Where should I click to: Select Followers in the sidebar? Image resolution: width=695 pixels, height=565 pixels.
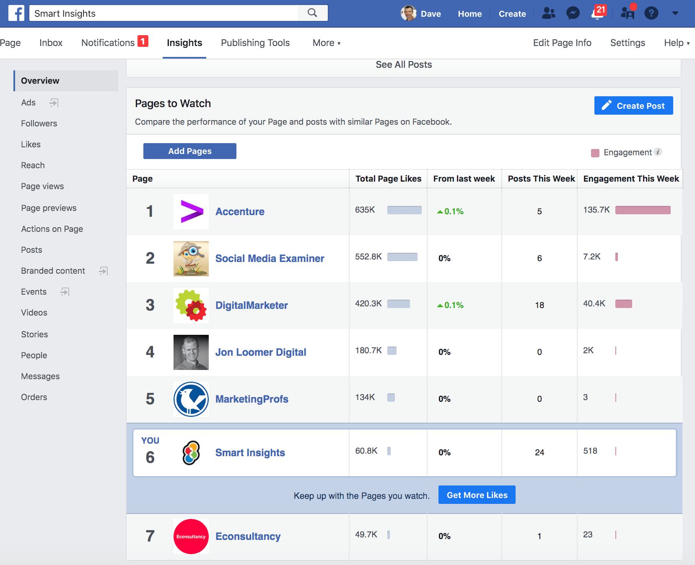(39, 123)
